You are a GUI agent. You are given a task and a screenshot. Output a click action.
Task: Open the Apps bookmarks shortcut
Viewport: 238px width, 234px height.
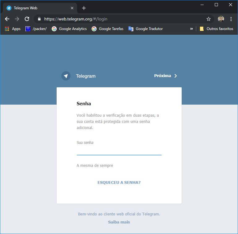[x=13, y=29]
